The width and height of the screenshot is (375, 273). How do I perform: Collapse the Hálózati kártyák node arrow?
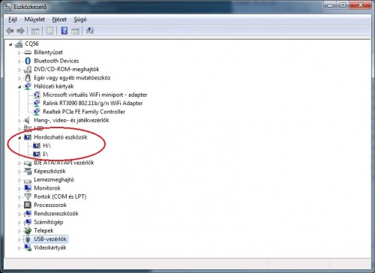pos(19,87)
